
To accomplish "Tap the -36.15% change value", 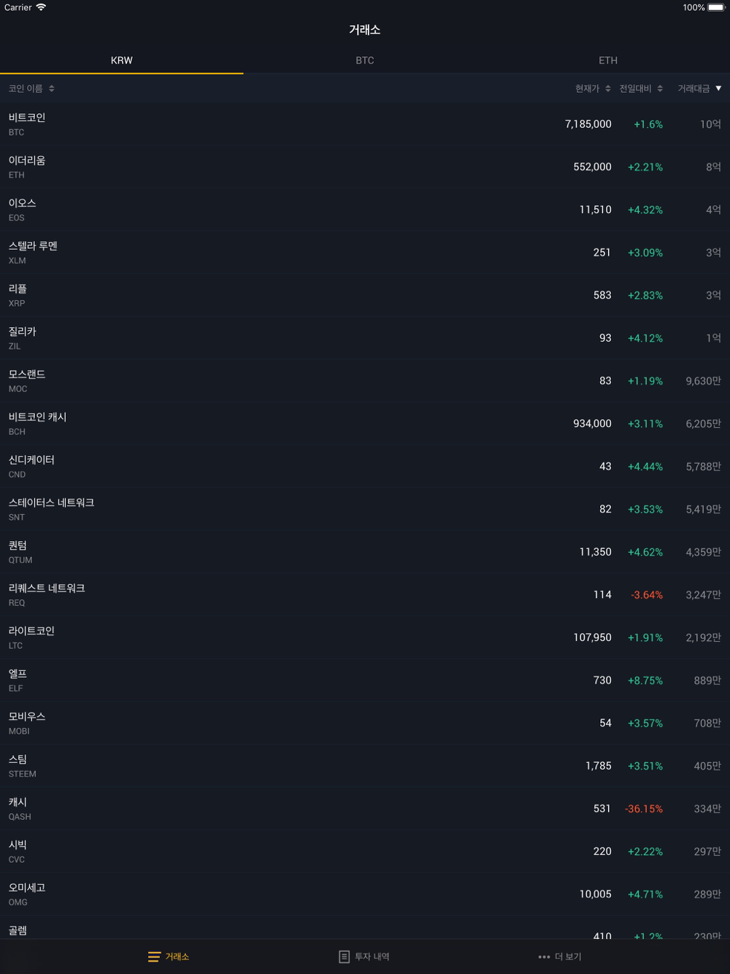I will click(644, 809).
